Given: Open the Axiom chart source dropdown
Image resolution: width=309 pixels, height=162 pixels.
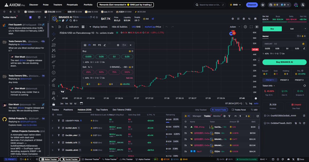Looking at the screenshot, I should pyautogui.click(x=235, y=27).
